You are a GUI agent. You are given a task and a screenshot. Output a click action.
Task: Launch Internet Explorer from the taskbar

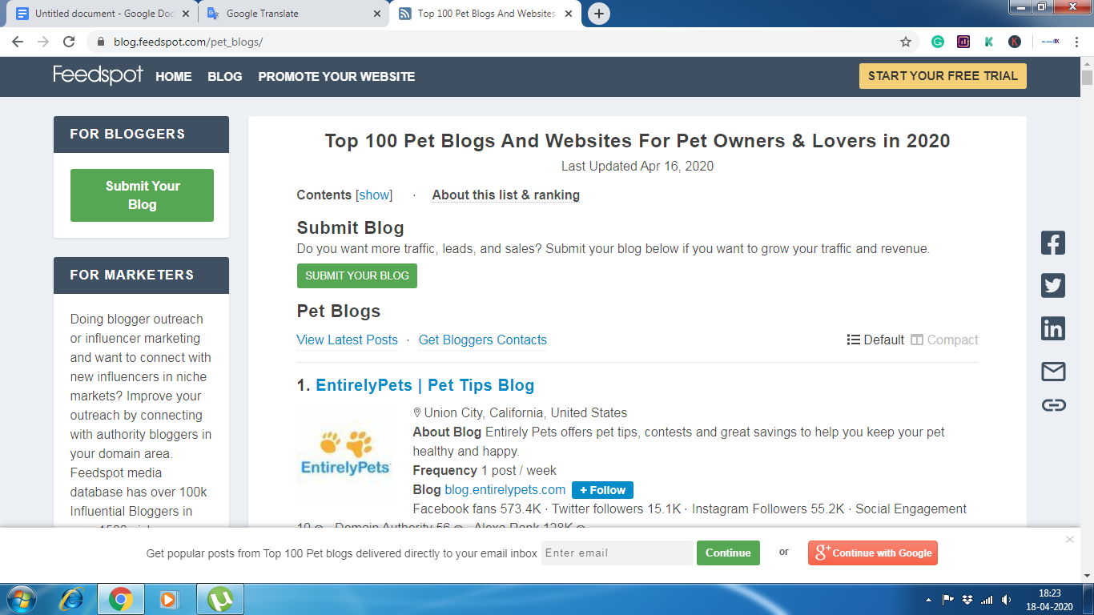click(72, 599)
